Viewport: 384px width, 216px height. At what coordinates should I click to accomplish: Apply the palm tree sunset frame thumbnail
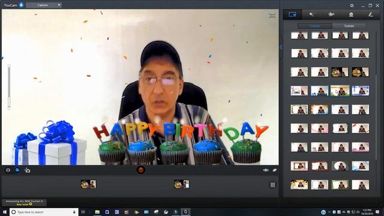coord(299,185)
